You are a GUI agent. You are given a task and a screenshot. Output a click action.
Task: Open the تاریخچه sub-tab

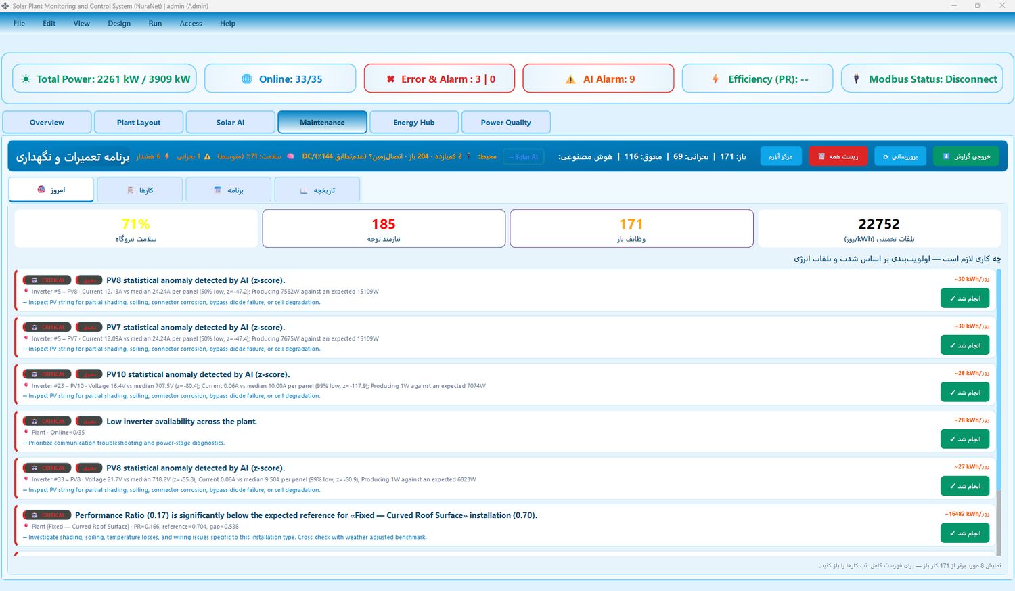pos(317,190)
